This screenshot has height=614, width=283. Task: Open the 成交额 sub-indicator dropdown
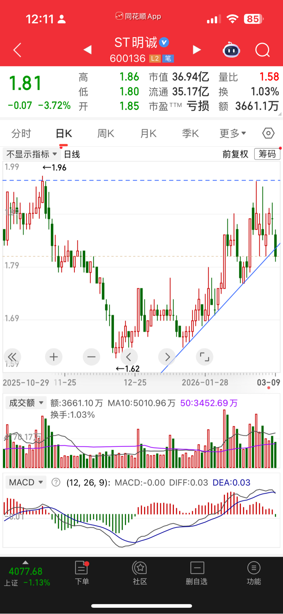point(26,403)
